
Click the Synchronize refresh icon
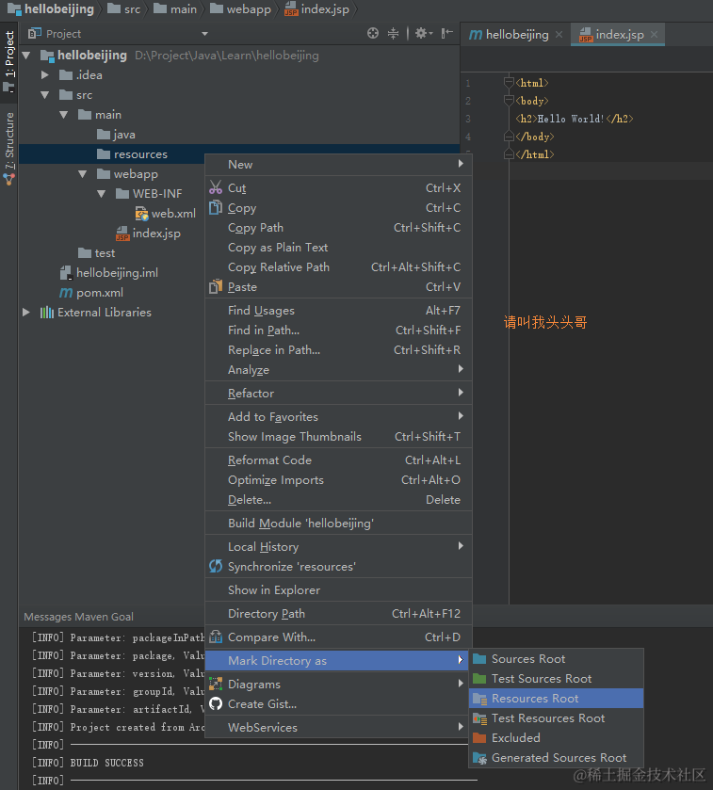(216, 566)
